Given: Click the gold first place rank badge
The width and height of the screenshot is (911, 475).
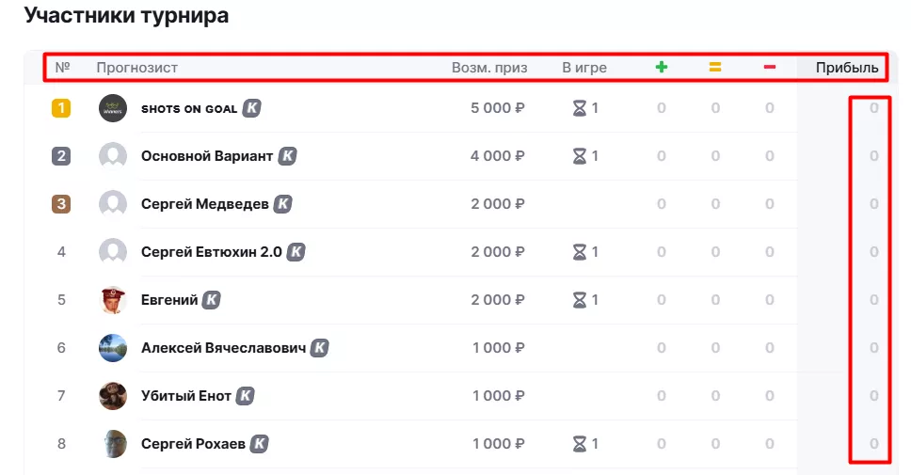Looking at the screenshot, I should [61, 108].
